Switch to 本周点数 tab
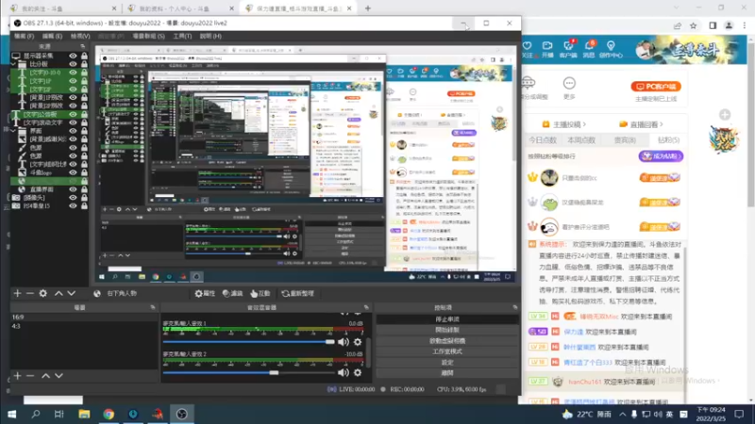This screenshot has width=755, height=424. pyautogui.click(x=581, y=140)
